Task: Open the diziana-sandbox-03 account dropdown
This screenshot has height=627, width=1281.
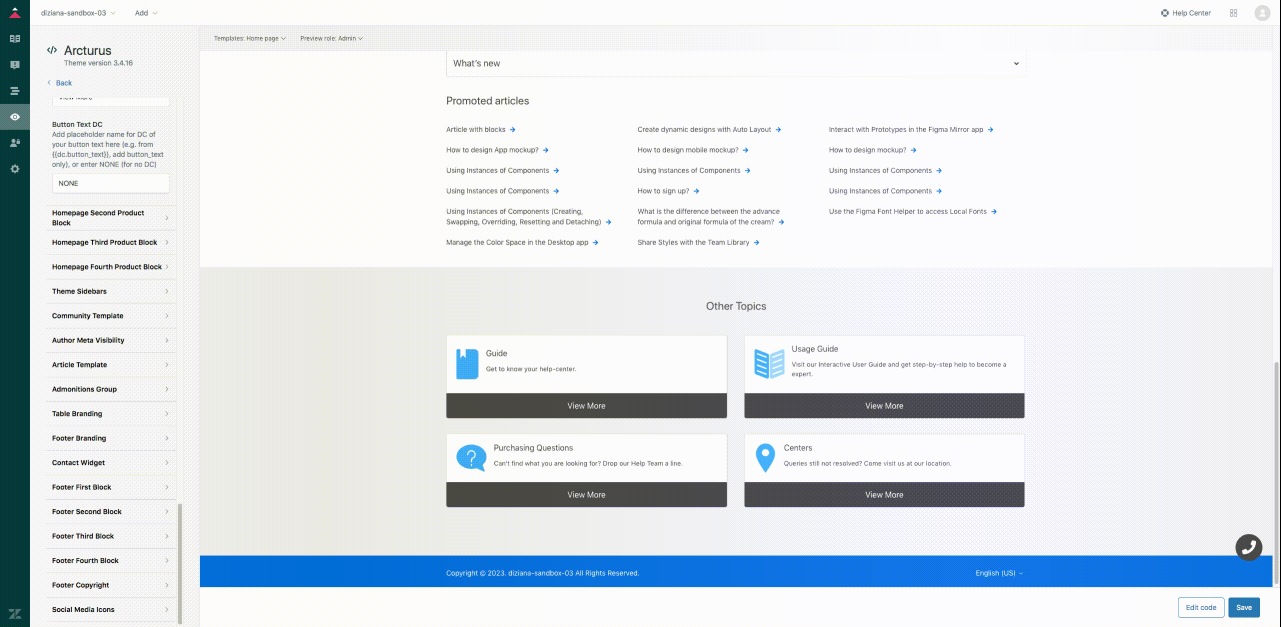Action: [78, 13]
